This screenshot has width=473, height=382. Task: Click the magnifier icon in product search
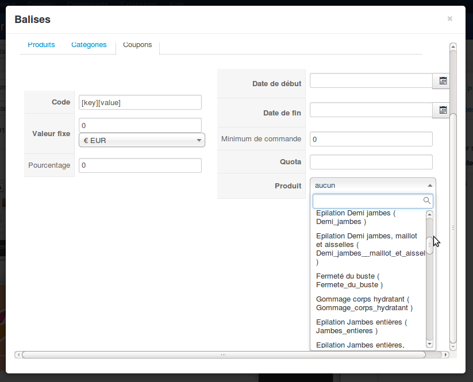[426, 200]
